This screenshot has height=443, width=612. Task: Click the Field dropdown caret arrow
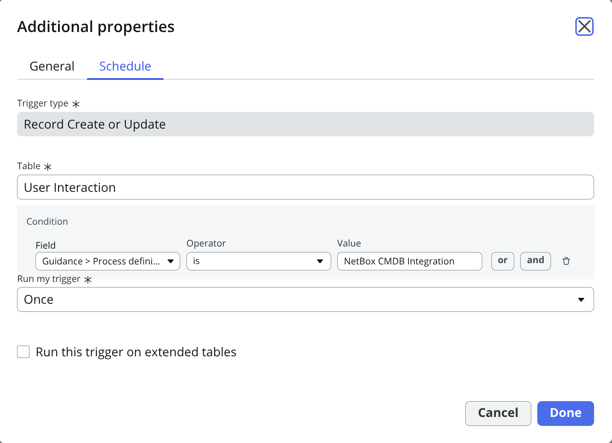tap(171, 261)
